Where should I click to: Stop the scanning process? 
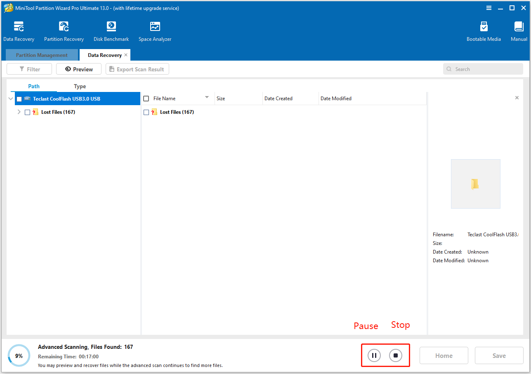[396, 355]
